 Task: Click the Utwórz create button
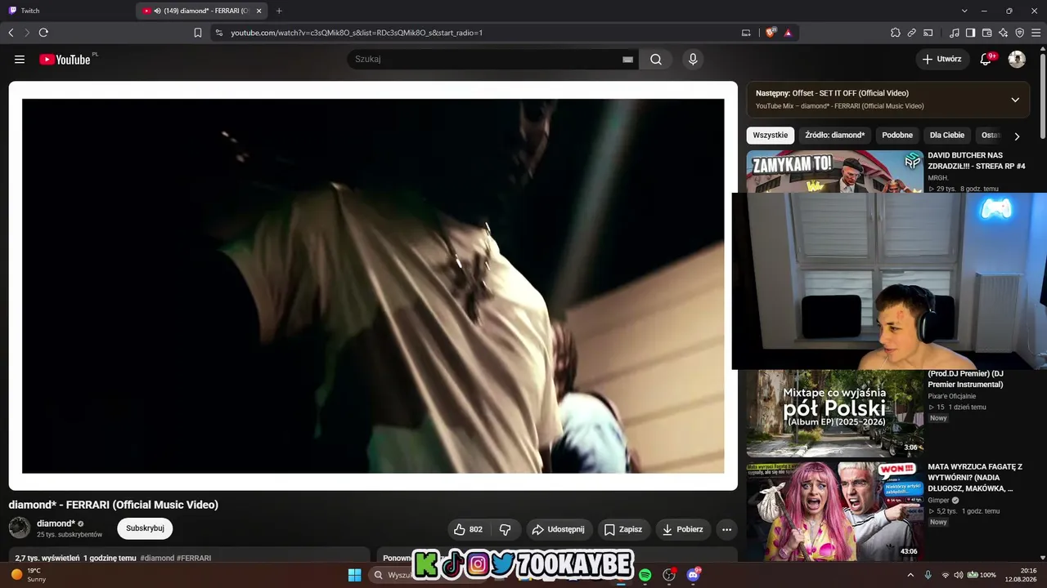pyautogui.click(x=941, y=60)
